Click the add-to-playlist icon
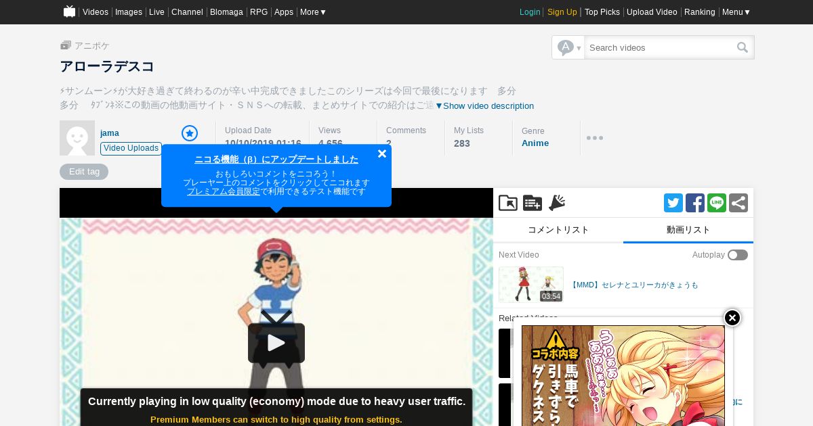Screen dimensions: 813x426 click(x=533, y=203)
